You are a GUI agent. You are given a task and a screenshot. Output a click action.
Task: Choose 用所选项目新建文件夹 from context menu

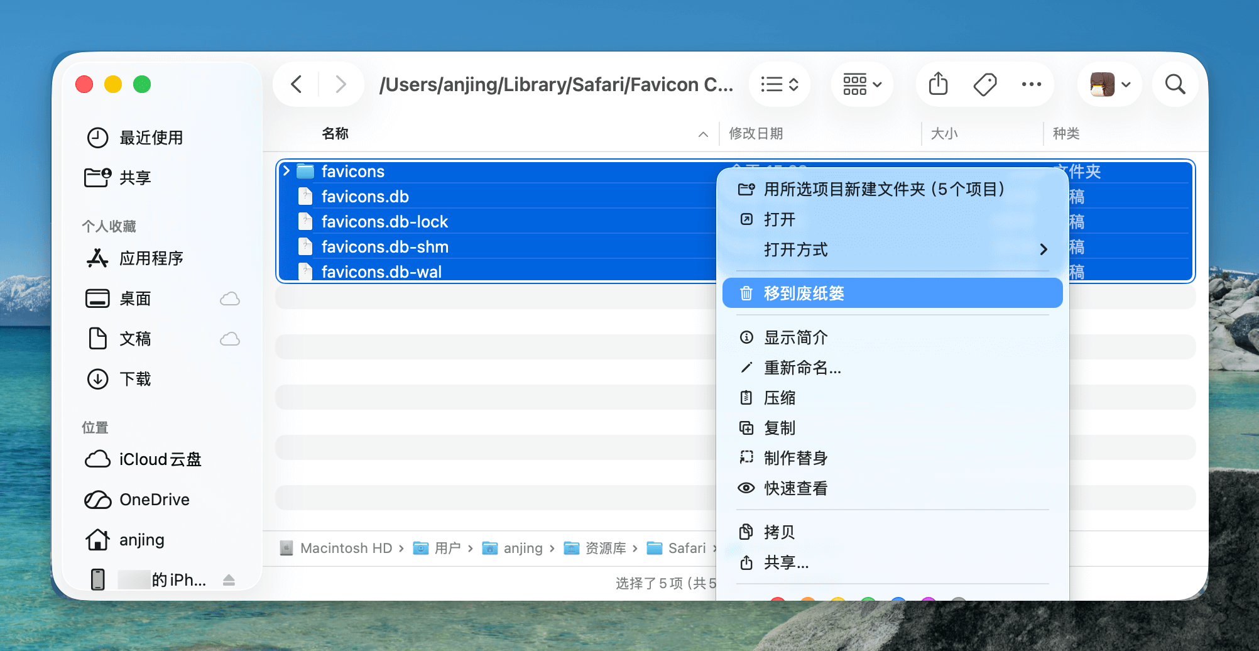click(x=892, y=189)
